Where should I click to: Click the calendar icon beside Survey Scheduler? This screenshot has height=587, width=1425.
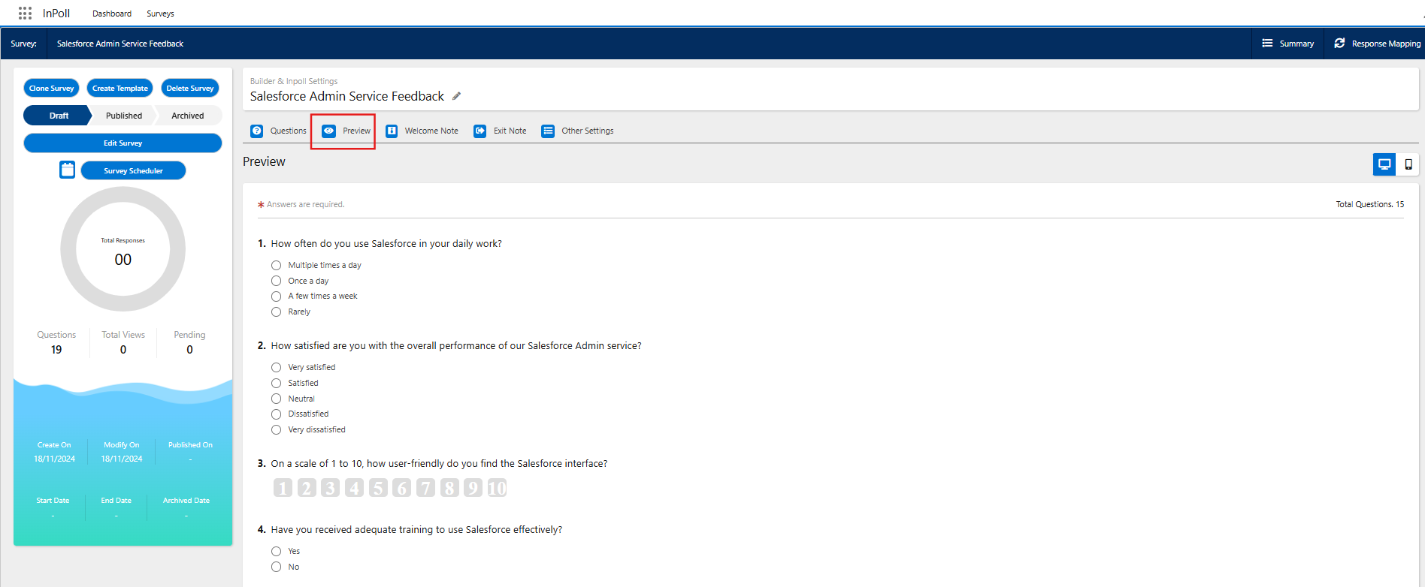pos(68,170)
